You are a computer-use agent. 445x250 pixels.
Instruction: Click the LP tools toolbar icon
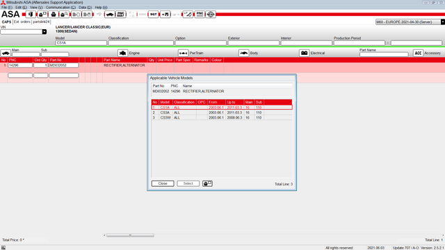[188, 14]
